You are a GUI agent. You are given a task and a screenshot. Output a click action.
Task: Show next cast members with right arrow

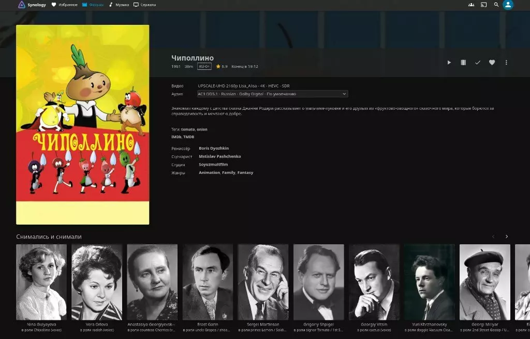pos(506,237)
